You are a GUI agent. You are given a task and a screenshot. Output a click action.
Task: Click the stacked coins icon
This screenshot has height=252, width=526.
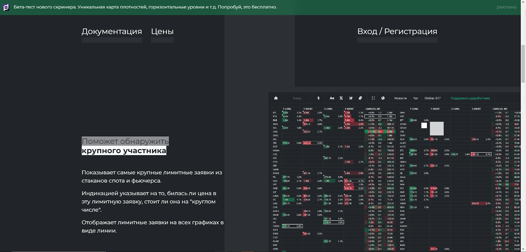tap(360, 98)
